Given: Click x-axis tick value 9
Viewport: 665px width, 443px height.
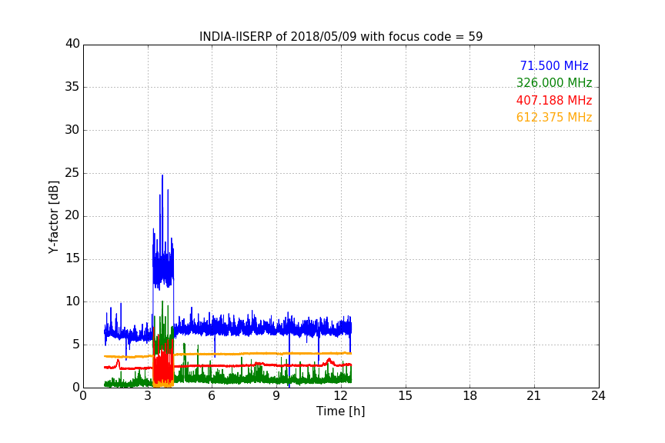Looking at the screenshot, I should 276,396.
